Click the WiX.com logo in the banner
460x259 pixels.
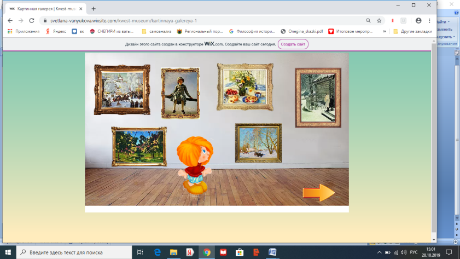click(x=213, y=44)
